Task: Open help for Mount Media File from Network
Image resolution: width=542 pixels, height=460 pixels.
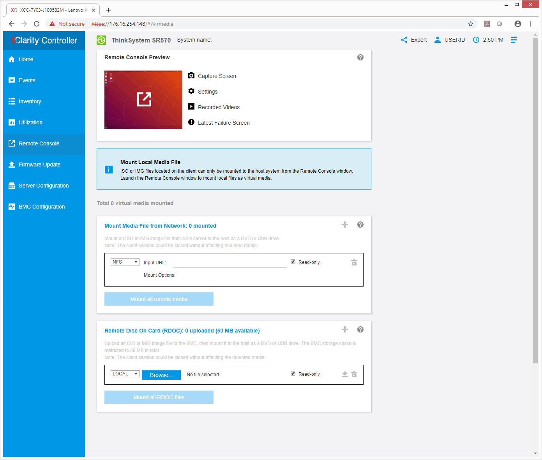Action: click(x=360, y=225)
